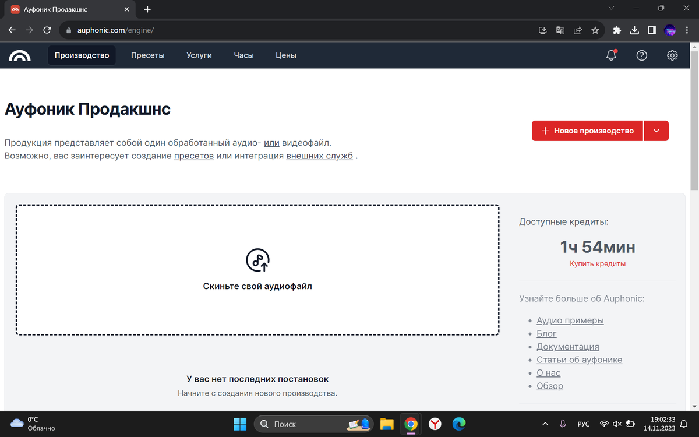699x437 pixels.
Task: Toggle the Chrome side panel icon
Action: coord(652,30)
